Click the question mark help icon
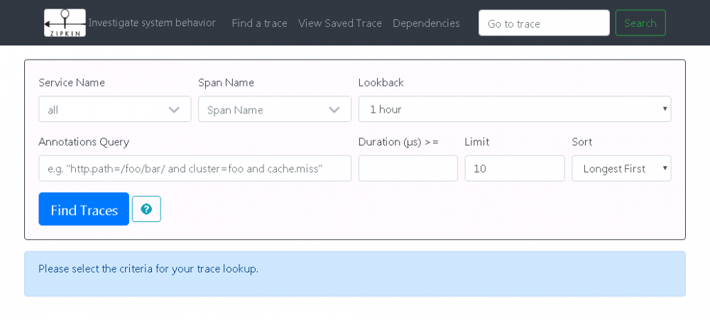This screenshot has width=710, height=320. (146, 209)
